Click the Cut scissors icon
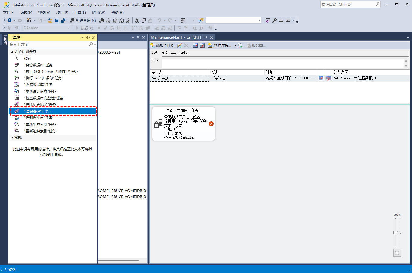 [x=137, y=20]
